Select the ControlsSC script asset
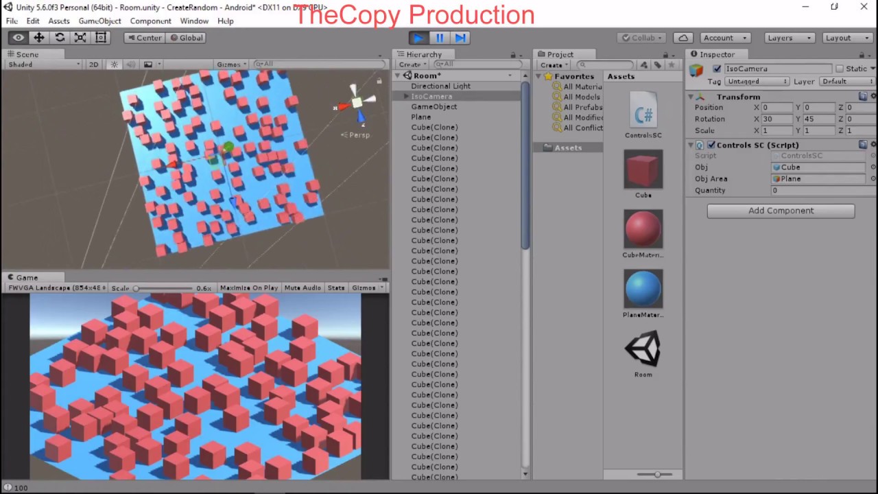 (x=643, y=115)
